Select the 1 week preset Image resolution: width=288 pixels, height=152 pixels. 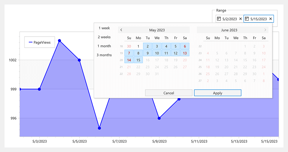[104, 28]
